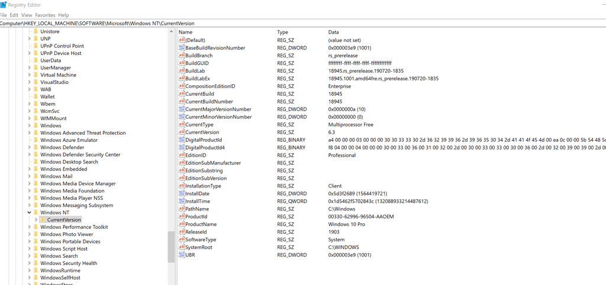Click the InstallDate DWORD value icon
Viewport: 606px width, 285px height.
click(x=182, y=193)
